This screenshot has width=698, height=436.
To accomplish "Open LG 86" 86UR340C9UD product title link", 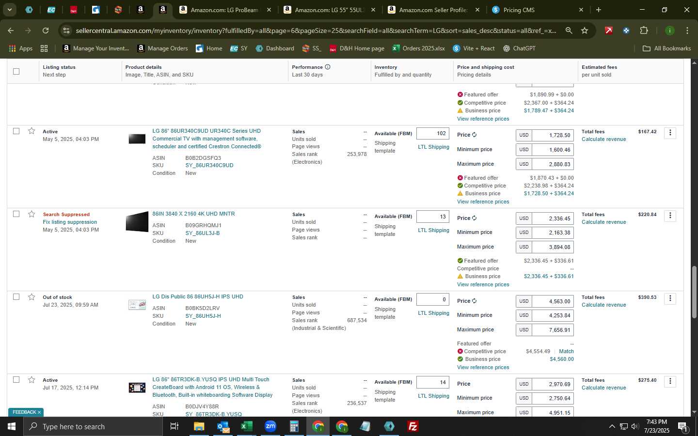I will click(x=206, y=139).
